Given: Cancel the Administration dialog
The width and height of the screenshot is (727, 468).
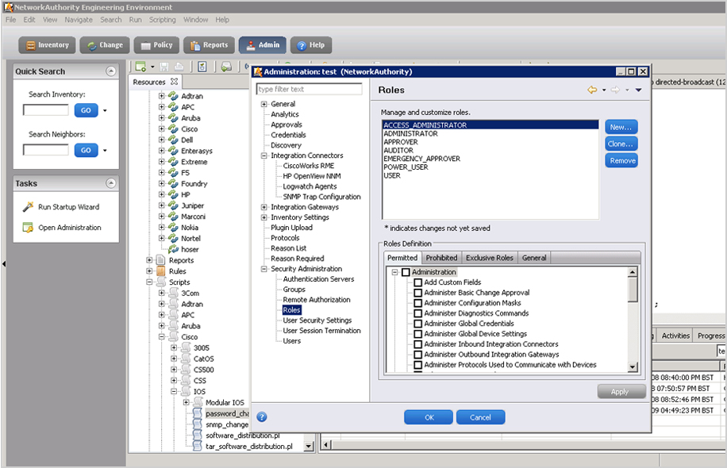Looking at the screenshot, I should (480, 417).
